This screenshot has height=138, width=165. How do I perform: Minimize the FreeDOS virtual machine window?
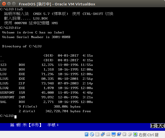(x=8, y=4)
